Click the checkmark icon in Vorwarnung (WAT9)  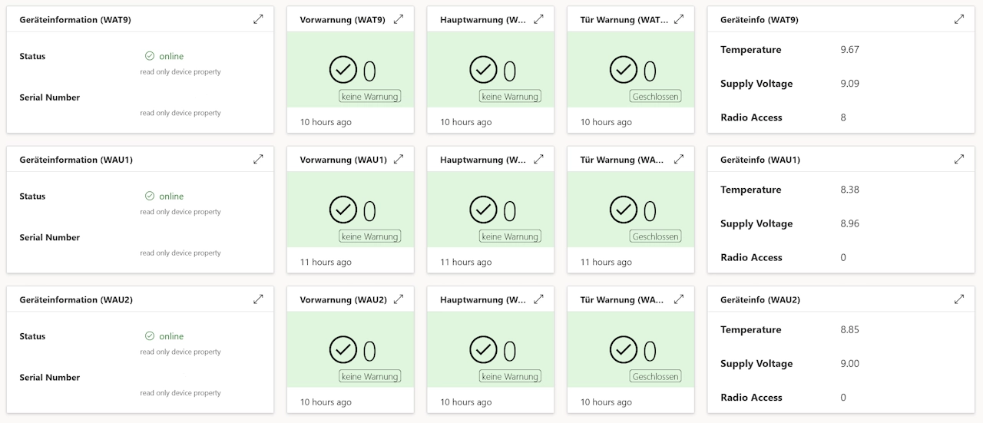pyautogui.click(x=343, y=70)
